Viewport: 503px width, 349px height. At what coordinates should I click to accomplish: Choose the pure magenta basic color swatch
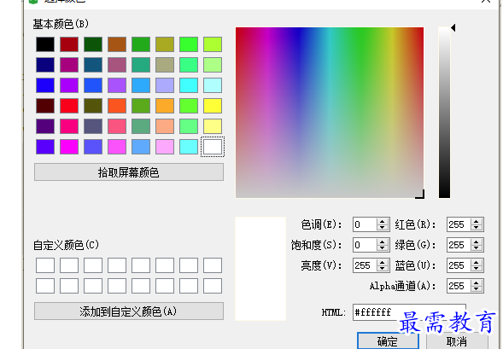point(69,147)
